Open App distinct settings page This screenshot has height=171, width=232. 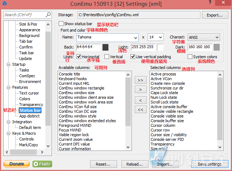29,116
